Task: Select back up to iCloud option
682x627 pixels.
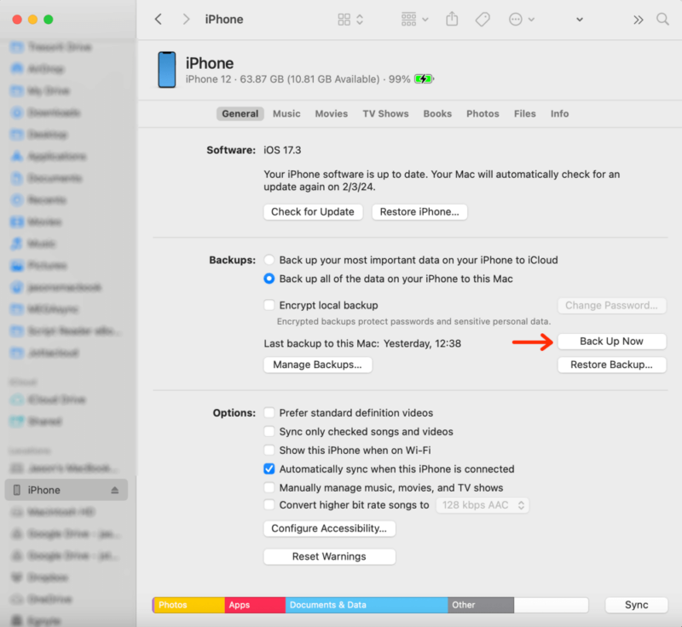Action: click(x=269, y=260)
